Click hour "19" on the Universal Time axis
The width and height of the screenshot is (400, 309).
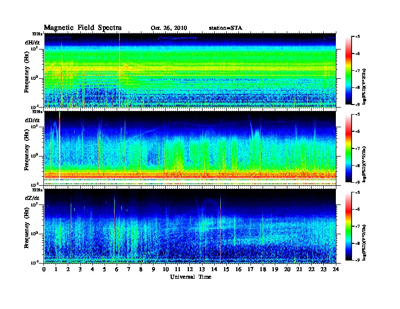(x=275, y=269)
